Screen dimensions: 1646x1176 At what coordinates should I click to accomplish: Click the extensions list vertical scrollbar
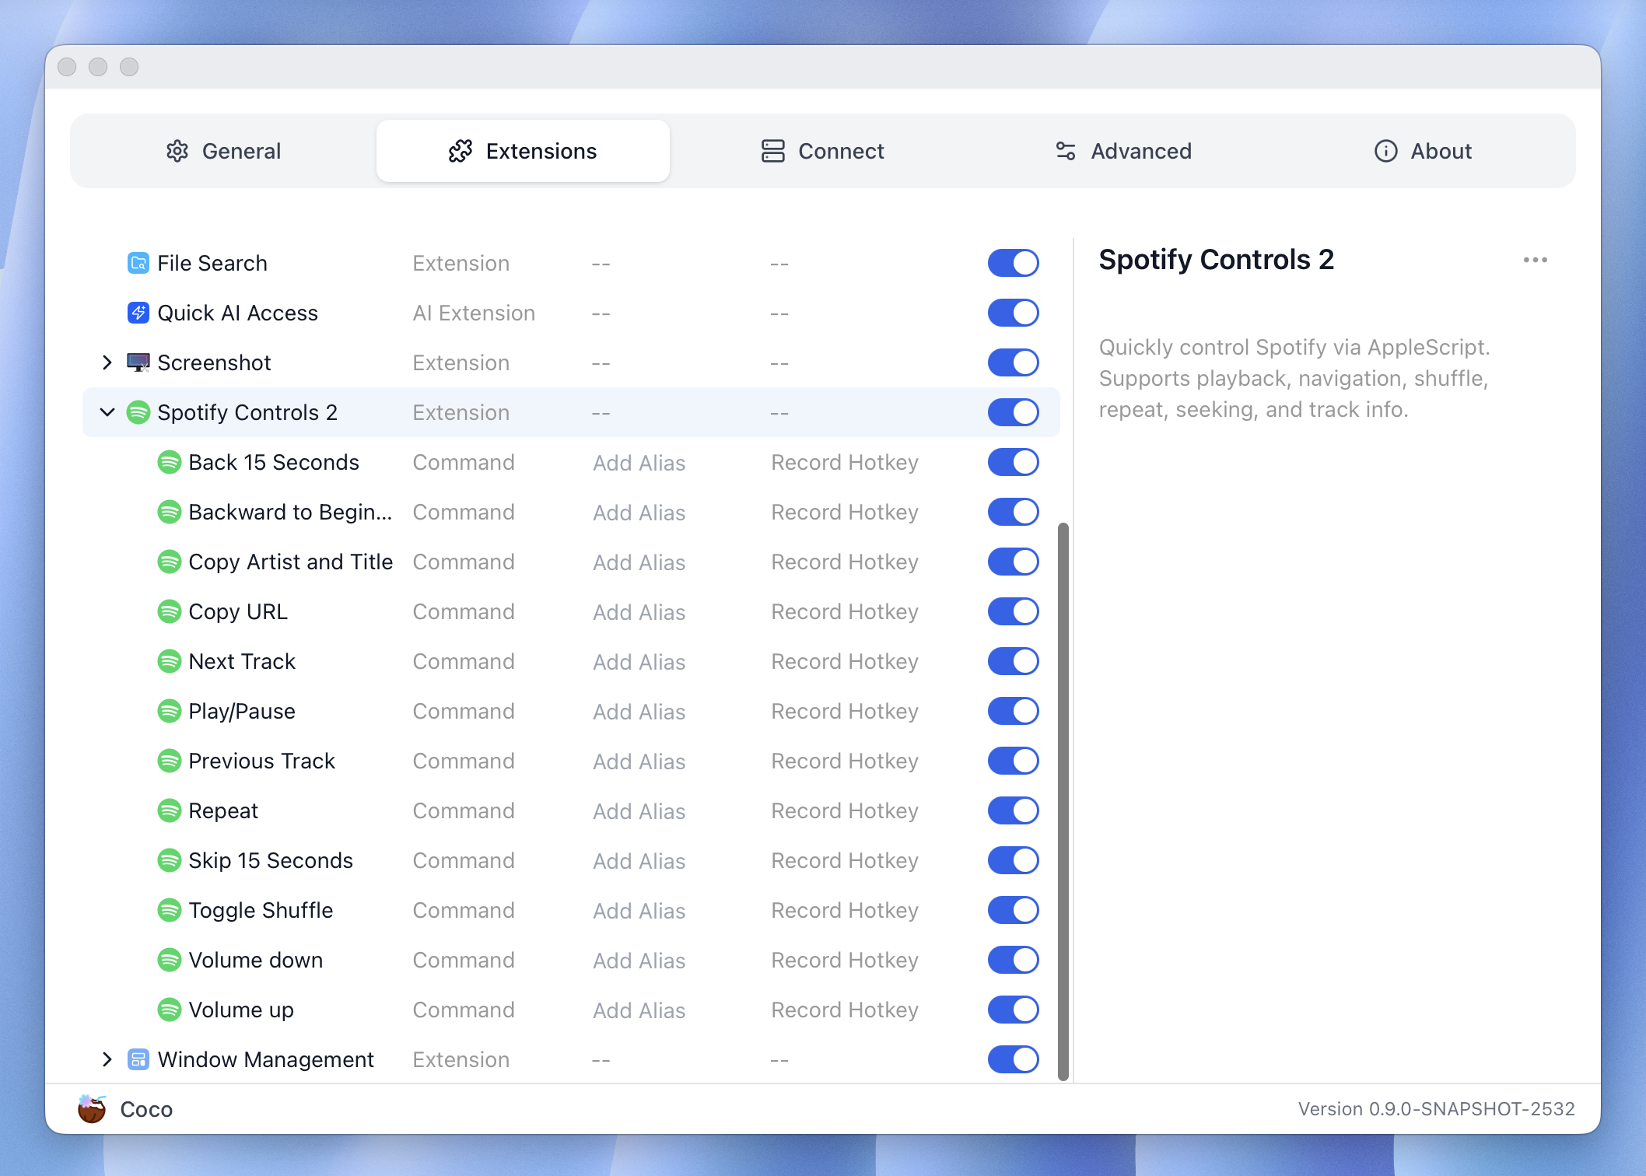tap(1063, 801)
